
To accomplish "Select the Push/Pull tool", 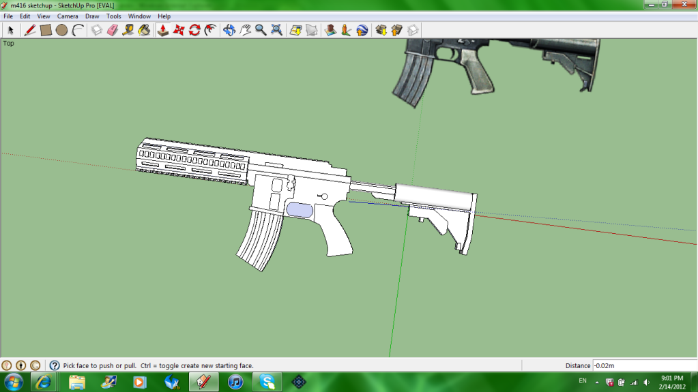I will coord(163,30).
